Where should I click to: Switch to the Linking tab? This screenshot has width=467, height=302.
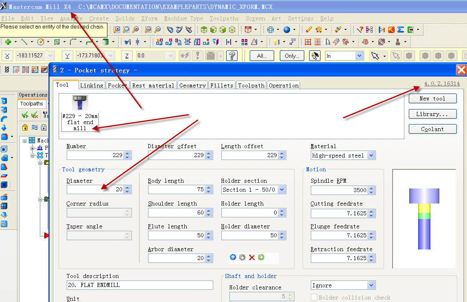(x=92, y=85)
